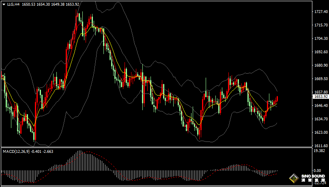Open the dropdown arrow beside LLG,H4
This screenshot has width=329, height=187.
(4, 4)
